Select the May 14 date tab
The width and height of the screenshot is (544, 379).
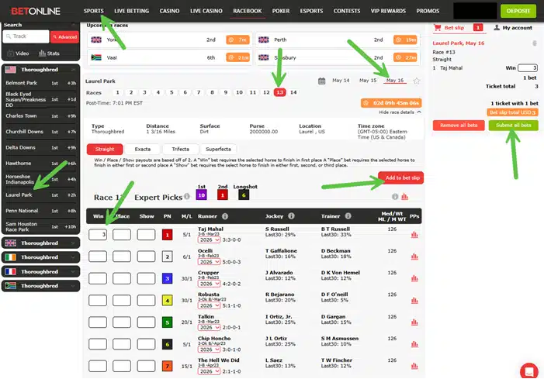coord(341,81)
